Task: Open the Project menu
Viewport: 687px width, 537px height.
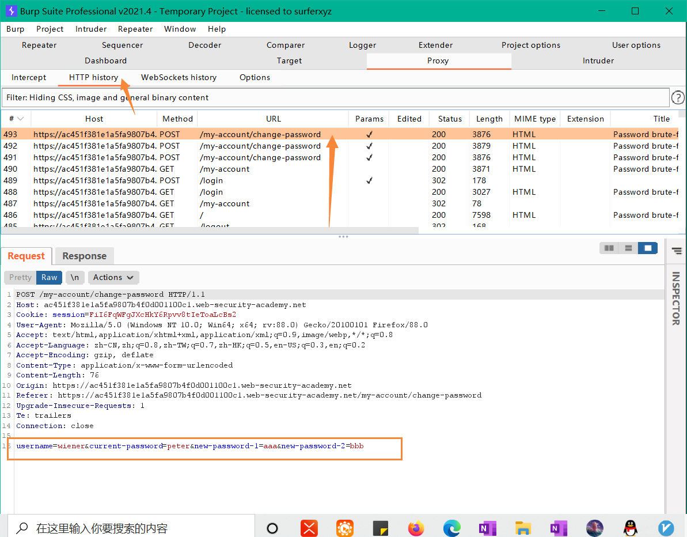Action: 50,29
